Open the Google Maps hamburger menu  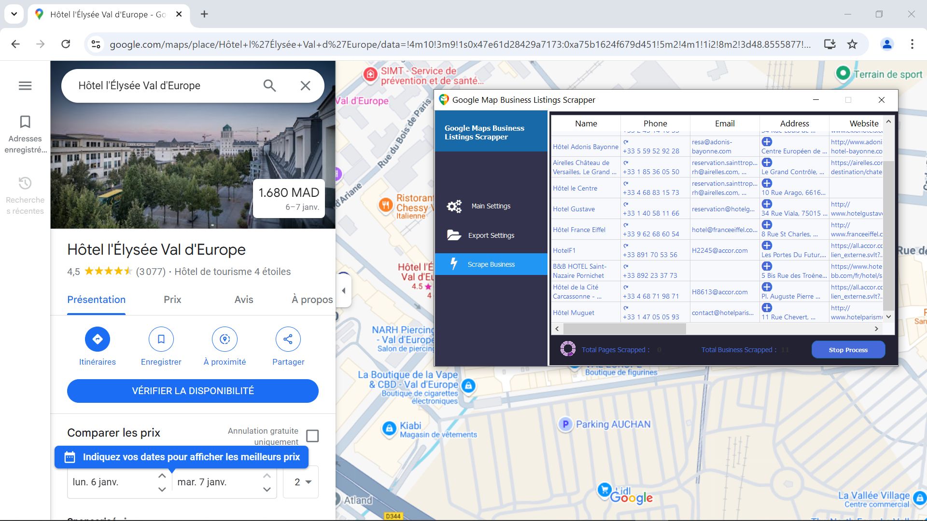[25, 86]
